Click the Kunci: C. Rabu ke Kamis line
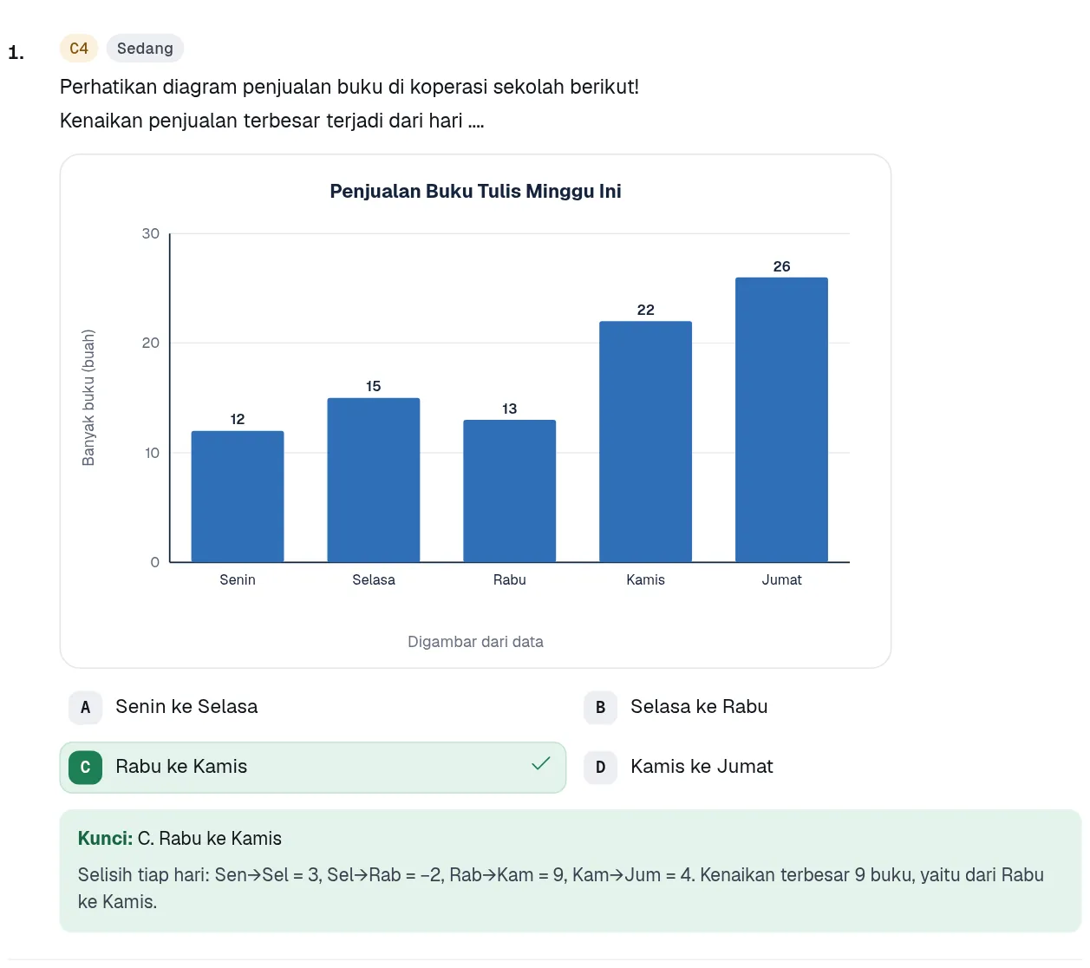This screenshot has width=1090, height=968. coord(179,839)
